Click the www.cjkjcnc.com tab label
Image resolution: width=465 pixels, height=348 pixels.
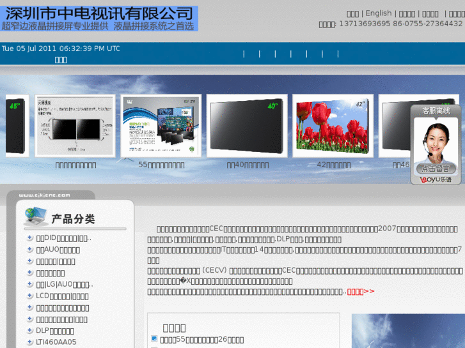45,195
